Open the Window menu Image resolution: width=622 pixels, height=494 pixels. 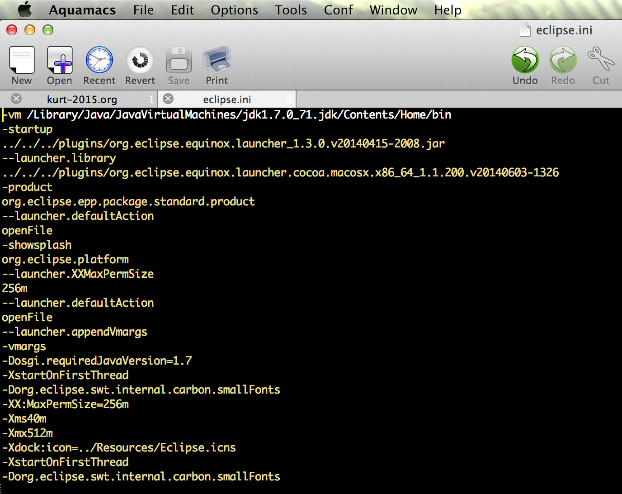click(x=393, y=10)
